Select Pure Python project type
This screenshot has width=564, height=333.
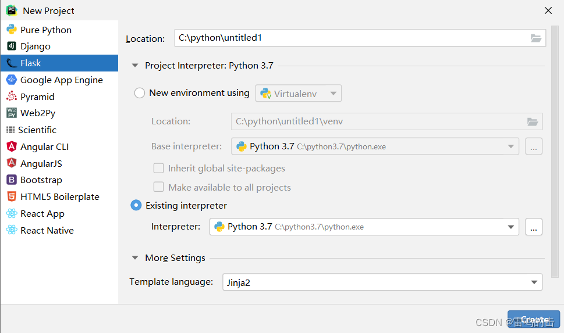46,30
